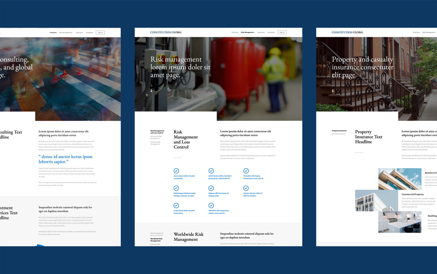Open the Casualty Insurance side navigation link
The height and width of the screenshot is (274, 437).
point(339,134)
